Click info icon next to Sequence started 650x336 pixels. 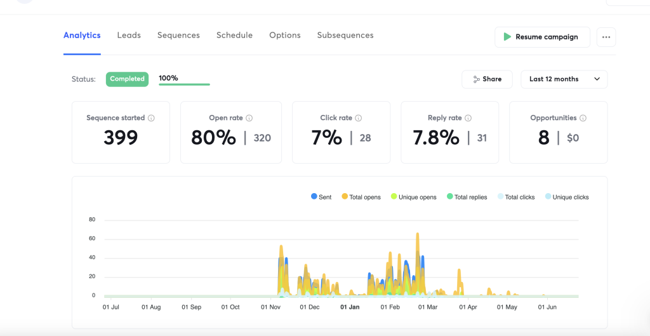tap(151, 118)
